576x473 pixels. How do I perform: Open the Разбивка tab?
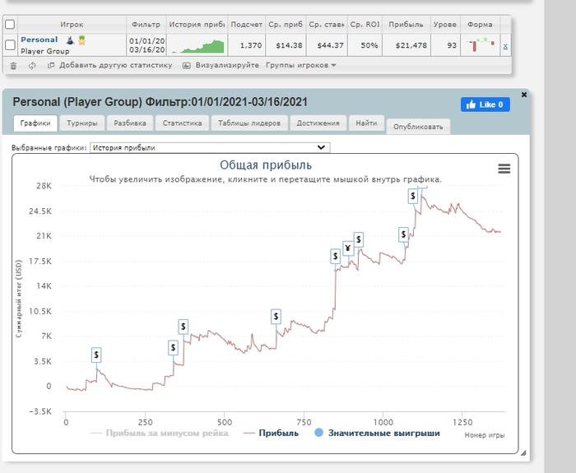coord(130,123)
